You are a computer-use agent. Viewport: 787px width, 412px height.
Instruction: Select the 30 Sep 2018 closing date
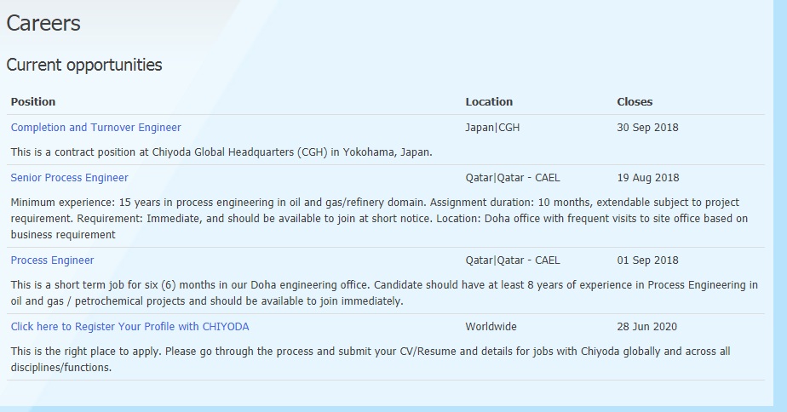click(x=647, y=128)
